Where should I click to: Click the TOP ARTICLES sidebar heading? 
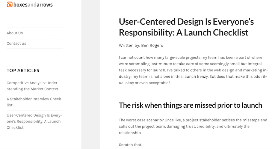23,70
